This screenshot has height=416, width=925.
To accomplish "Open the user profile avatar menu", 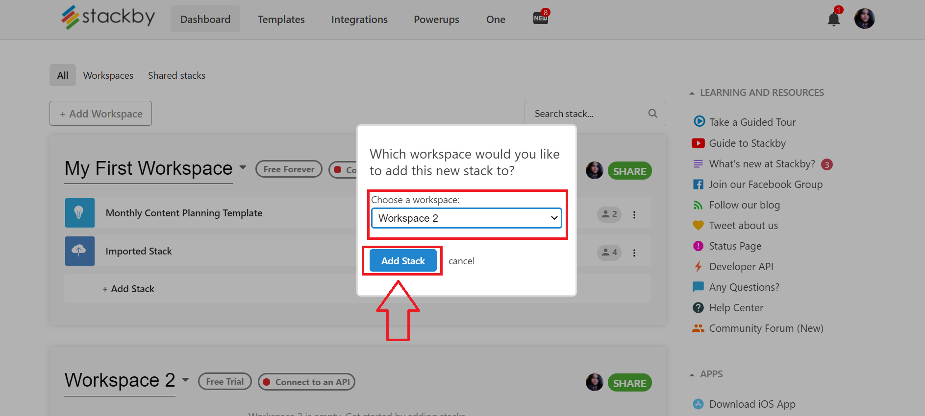I will (x=864, y=19).
